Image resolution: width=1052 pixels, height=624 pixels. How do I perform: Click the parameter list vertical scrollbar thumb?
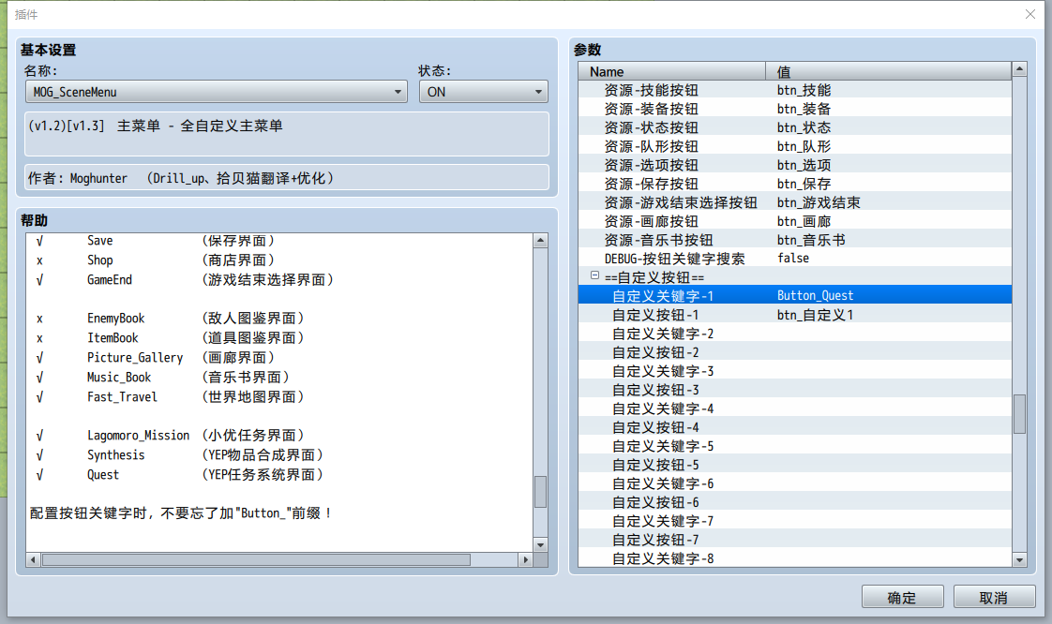click(1020, 413)
